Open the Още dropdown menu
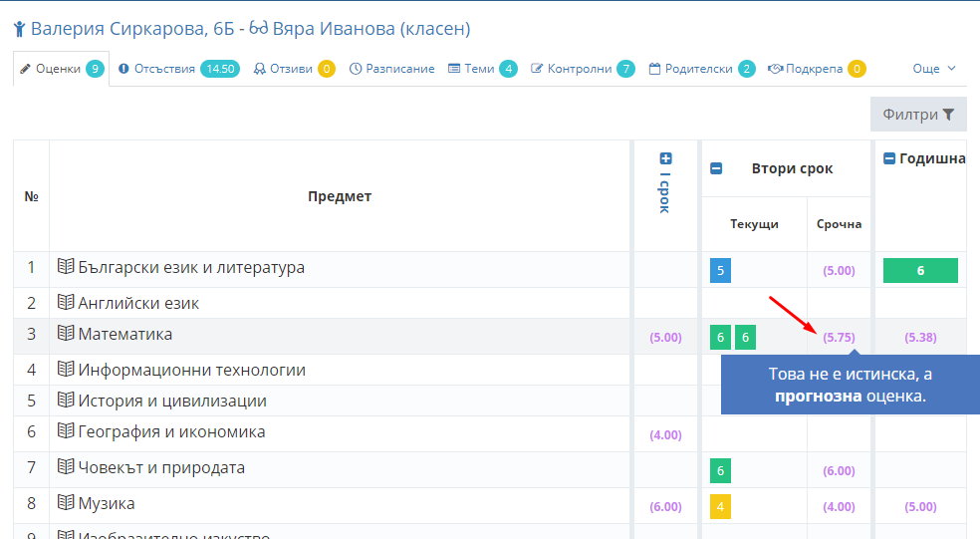980x539 pixels. 934,69
